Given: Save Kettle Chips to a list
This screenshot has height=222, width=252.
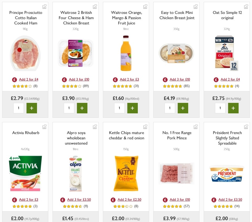Looking at the screenshot, I should click(145, 126).
